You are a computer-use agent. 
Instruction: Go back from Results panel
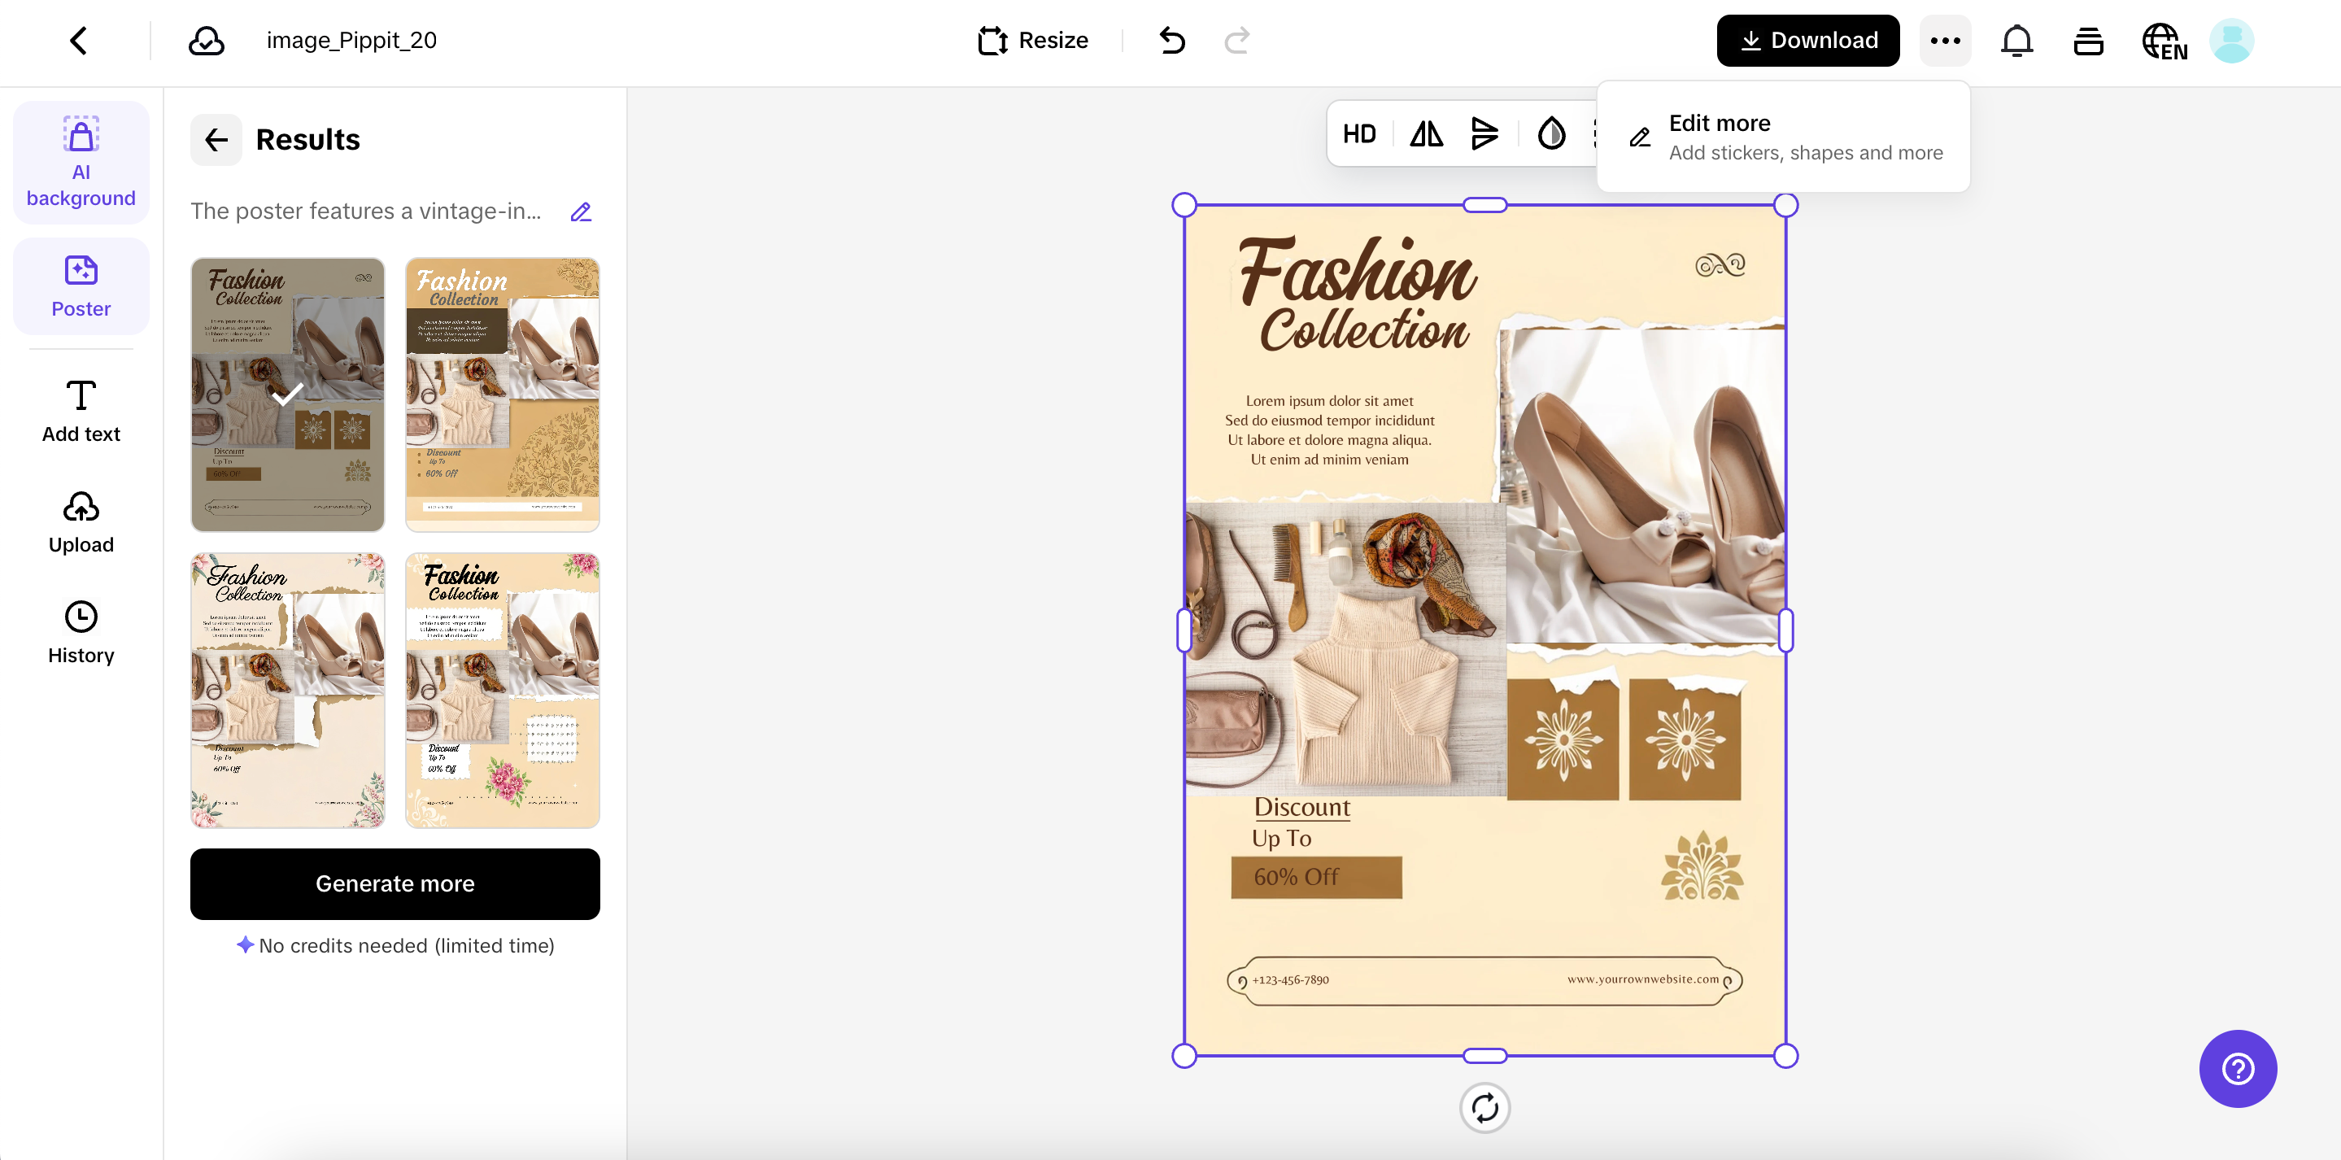point(216,140)
